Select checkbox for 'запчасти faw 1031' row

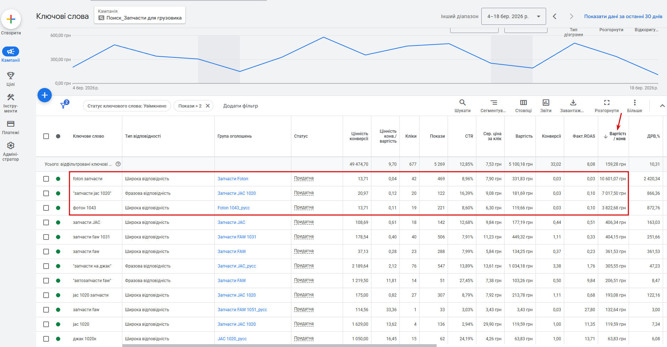[x=46, y=237]
